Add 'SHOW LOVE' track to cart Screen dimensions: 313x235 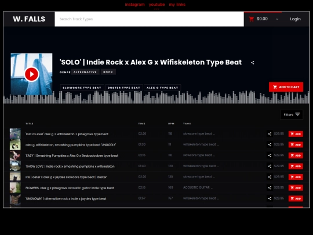pos(296,167)
